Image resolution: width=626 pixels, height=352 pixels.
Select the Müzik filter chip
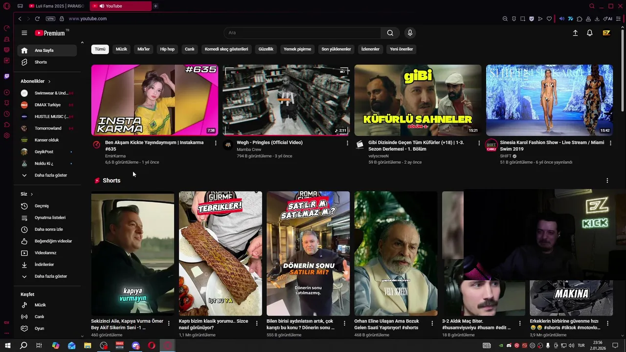pyautogui.click(x=121, y=49)
